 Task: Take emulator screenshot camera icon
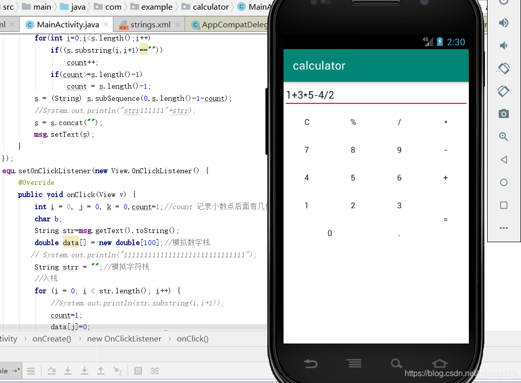coord(504,114)
